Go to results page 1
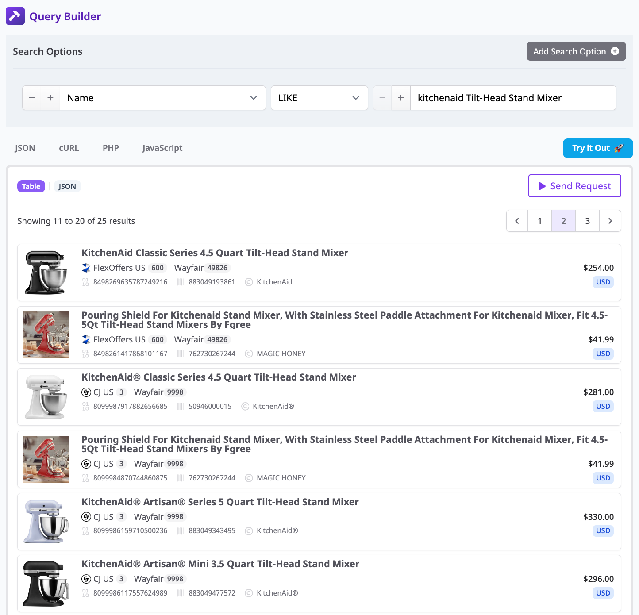The height and width of the screenshot is (615, 639). point(539,221)
